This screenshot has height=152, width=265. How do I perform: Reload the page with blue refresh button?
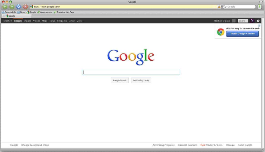pos(19,7)
